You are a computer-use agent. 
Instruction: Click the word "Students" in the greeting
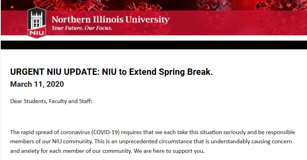[35, 101]
